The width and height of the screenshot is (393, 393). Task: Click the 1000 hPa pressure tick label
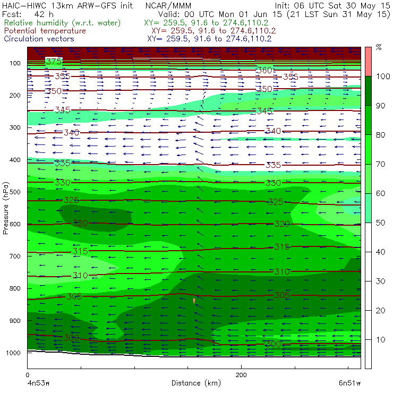coord(13,353)
